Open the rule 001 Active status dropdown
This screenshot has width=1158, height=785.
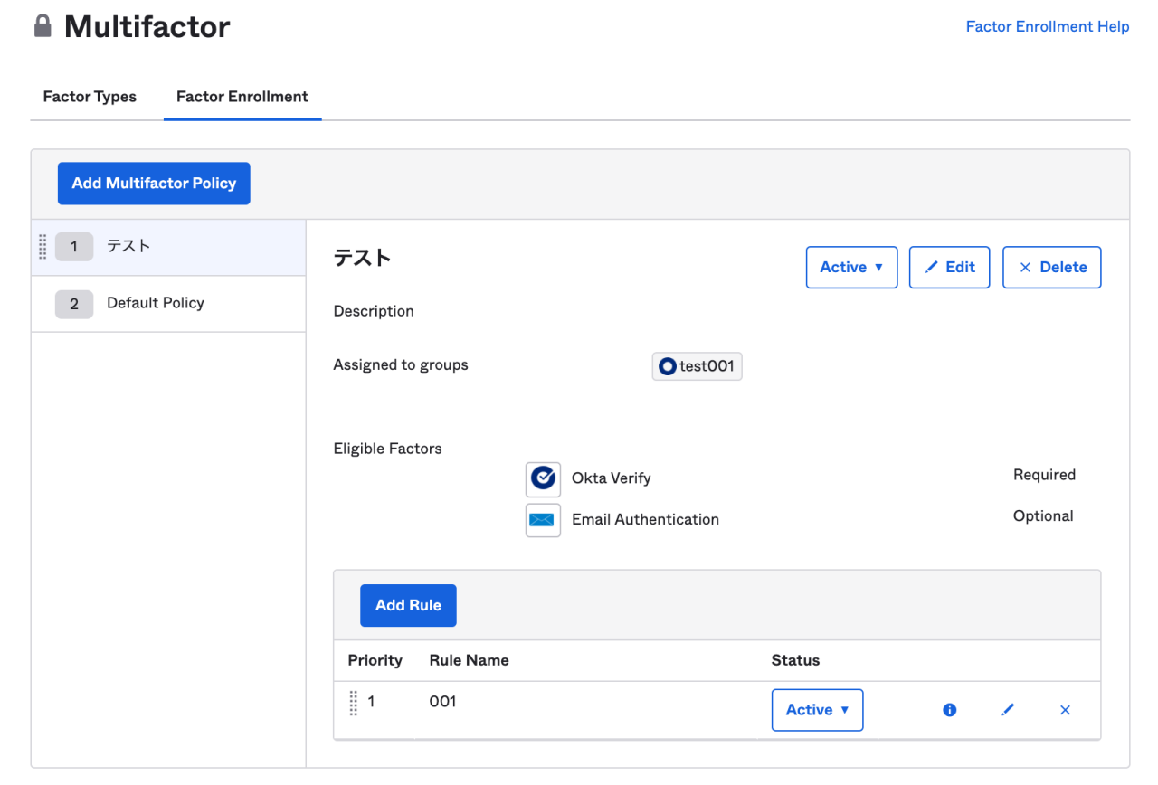(x=817, y=710)
